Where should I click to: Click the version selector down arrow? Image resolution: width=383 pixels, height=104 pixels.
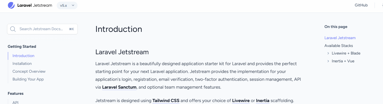click(73, 5)
